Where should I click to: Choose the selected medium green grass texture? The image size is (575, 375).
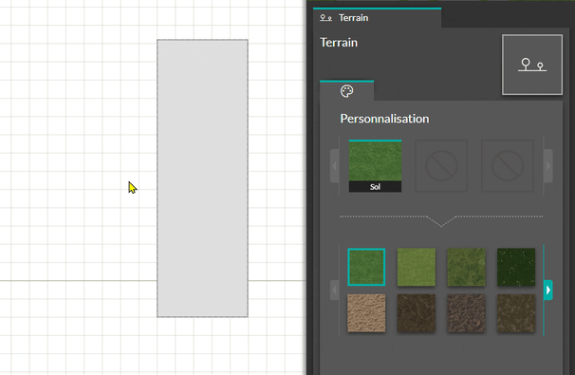[x=366, y=267]
